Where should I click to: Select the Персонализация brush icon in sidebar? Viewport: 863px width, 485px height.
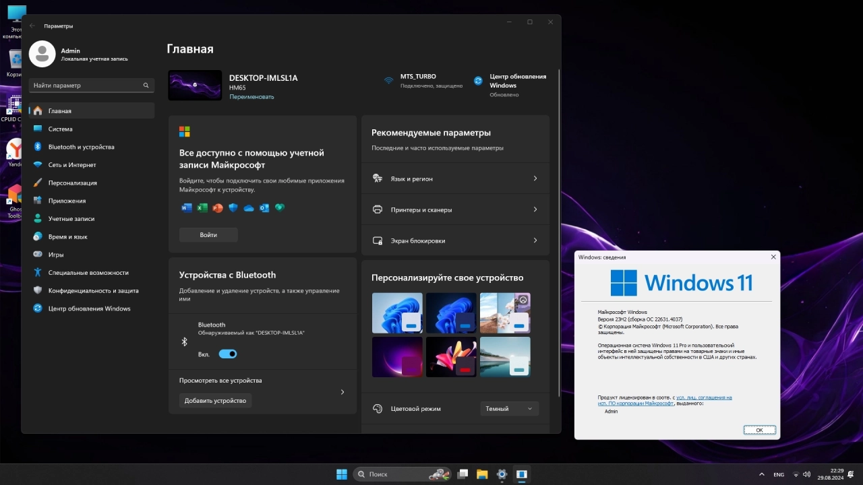pos(38,183)
